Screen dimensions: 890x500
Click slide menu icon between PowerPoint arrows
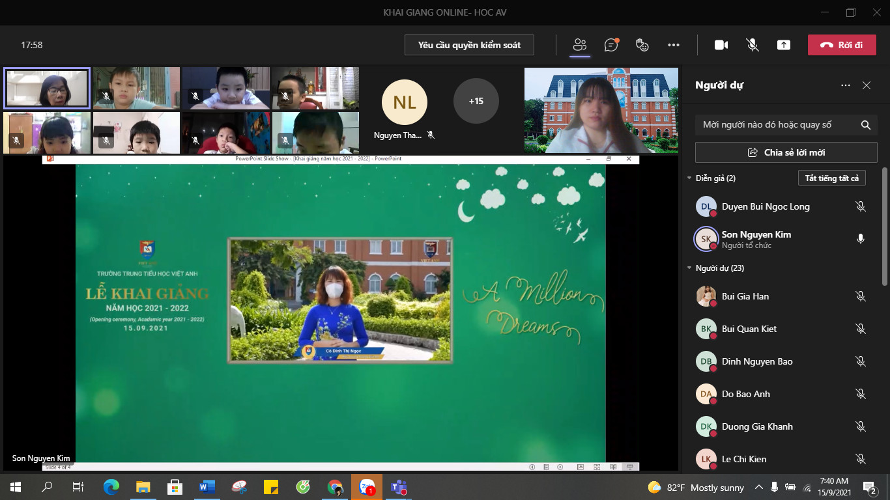click(x=546, y=467)
